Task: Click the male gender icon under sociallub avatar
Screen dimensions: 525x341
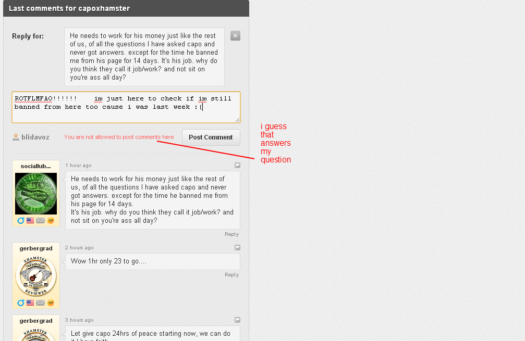Action: (x=21, y=221)
